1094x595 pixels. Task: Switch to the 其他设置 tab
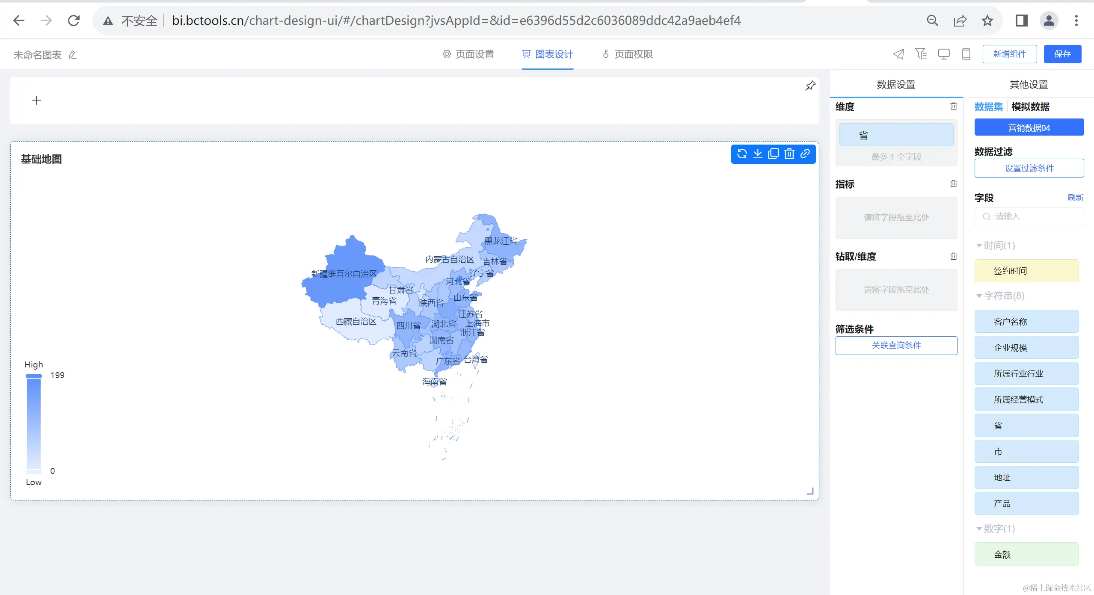(x=1028, y=85)
